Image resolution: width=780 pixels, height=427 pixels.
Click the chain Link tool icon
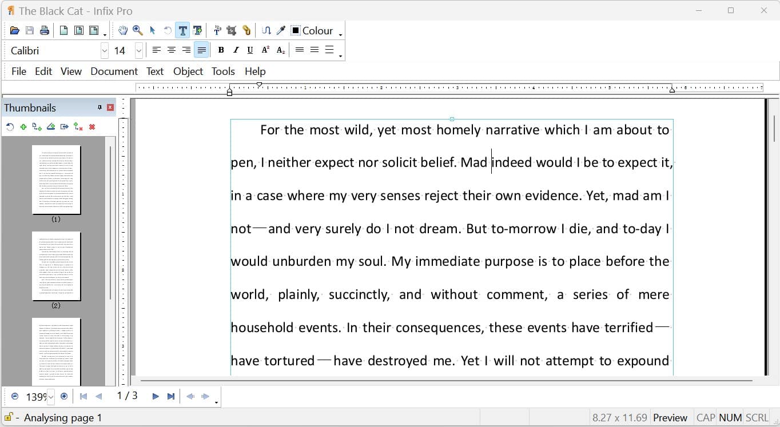(x=246, y=31)
